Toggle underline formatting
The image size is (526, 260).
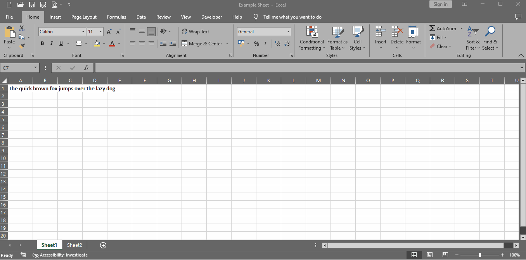point(61,43)
